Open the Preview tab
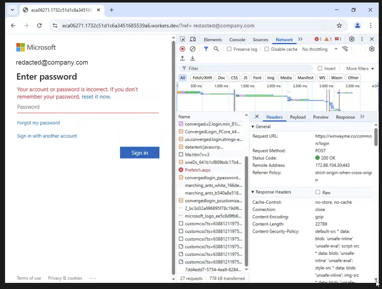The height and width of the screenshot is (289, 382). coord(321,117)
